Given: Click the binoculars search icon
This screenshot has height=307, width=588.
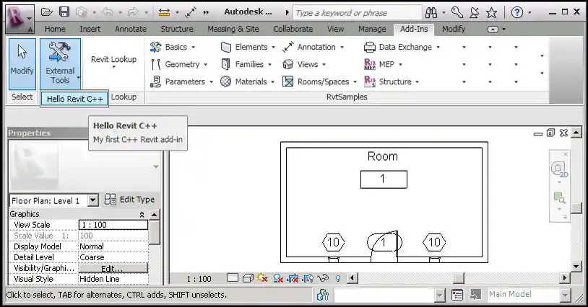Looking at the screenshot, I should click(433, 12).
